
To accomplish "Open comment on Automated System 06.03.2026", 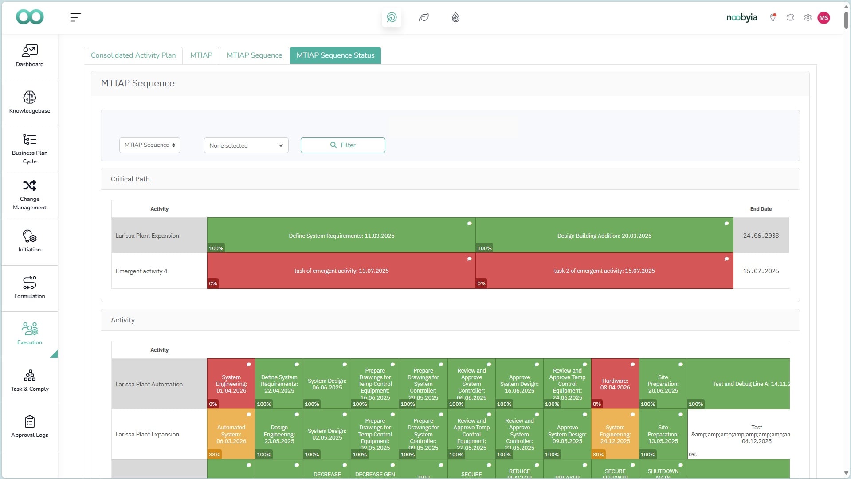I will tap(249, 415).
